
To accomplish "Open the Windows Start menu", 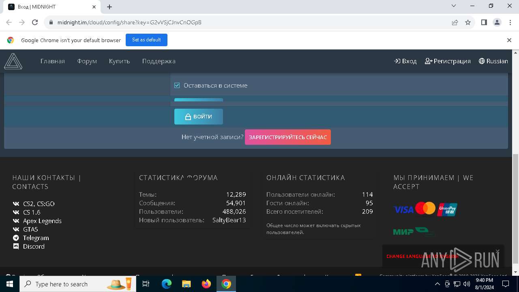I will (10, 284).
